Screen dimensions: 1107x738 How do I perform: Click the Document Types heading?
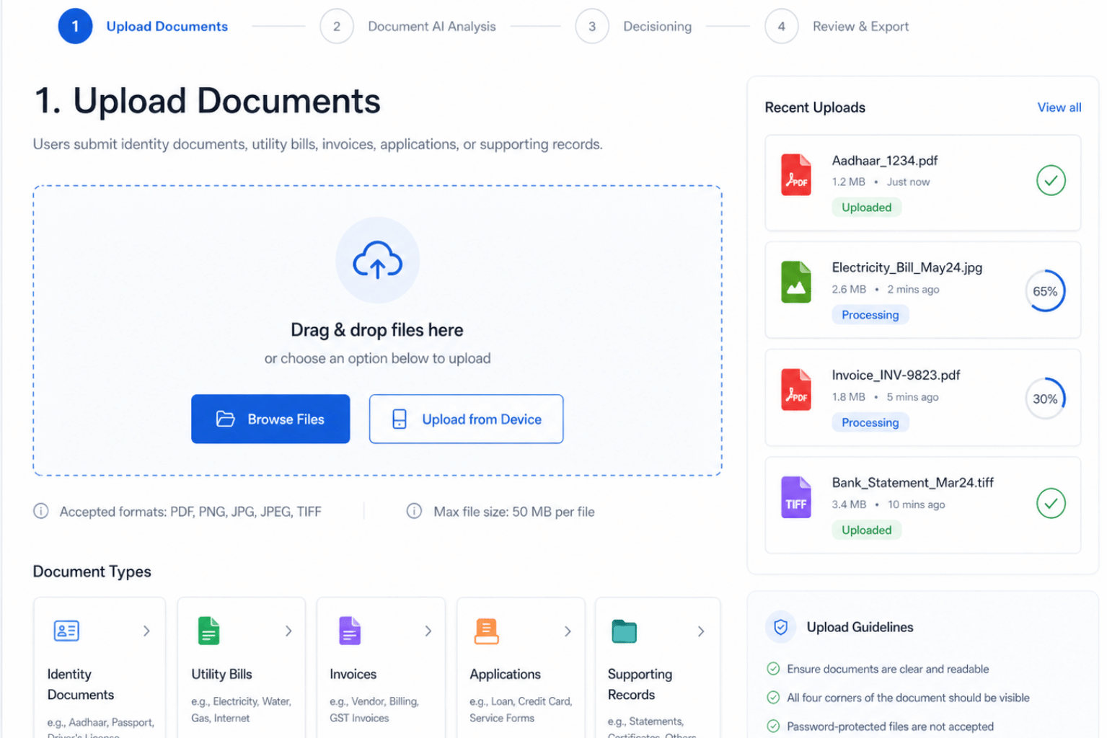tap(92, 572)
